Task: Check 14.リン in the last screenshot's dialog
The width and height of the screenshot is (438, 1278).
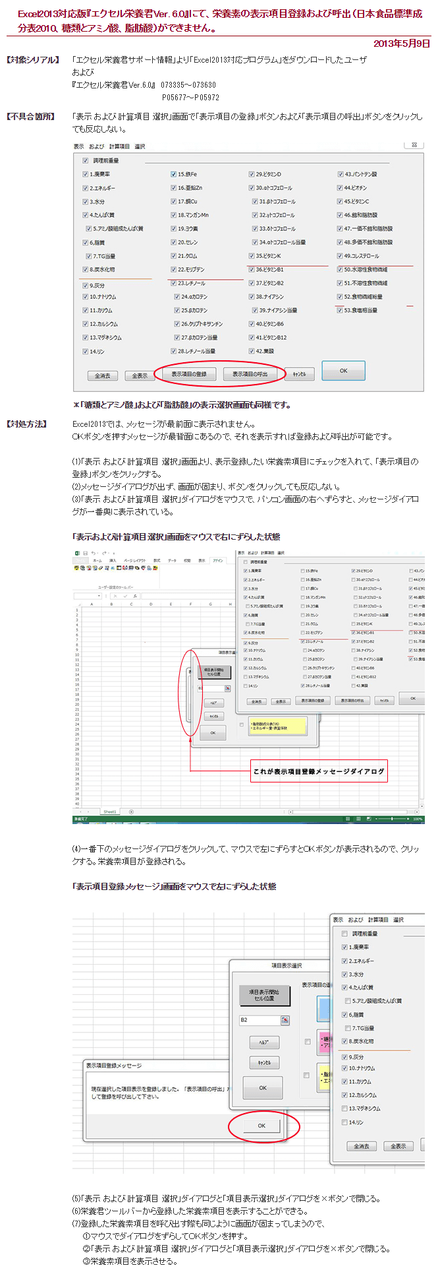Action: pyautogui.click(x=344, y=1122)
